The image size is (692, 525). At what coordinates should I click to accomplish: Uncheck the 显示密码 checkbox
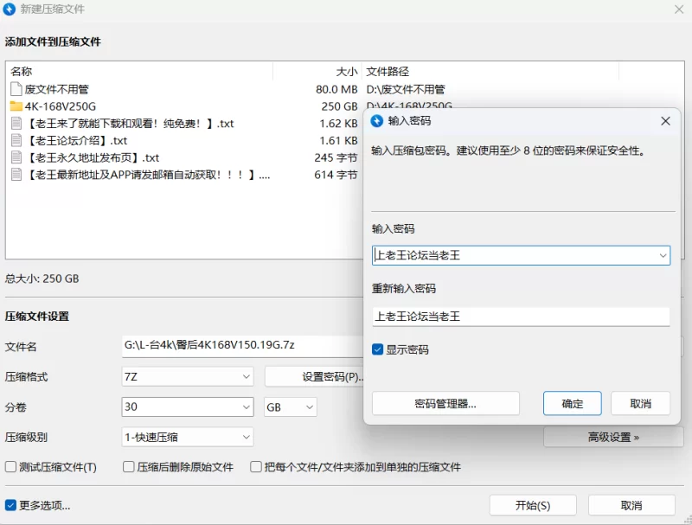point(377,349)
